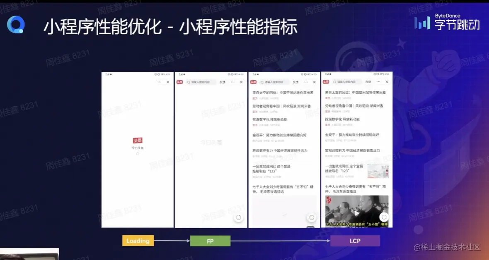Click the X icon in the third phone screen without images
The height and width of the screenshot is (260, 489).
point(315,82)
